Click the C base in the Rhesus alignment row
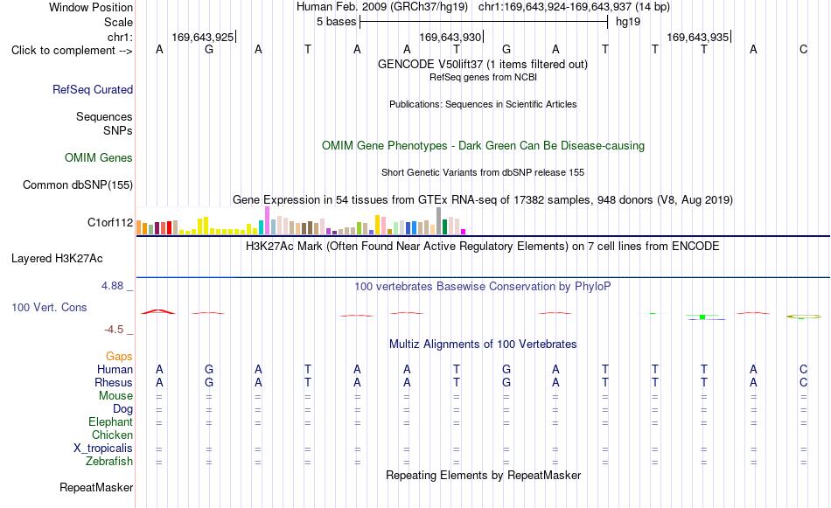 coord(803,382)
